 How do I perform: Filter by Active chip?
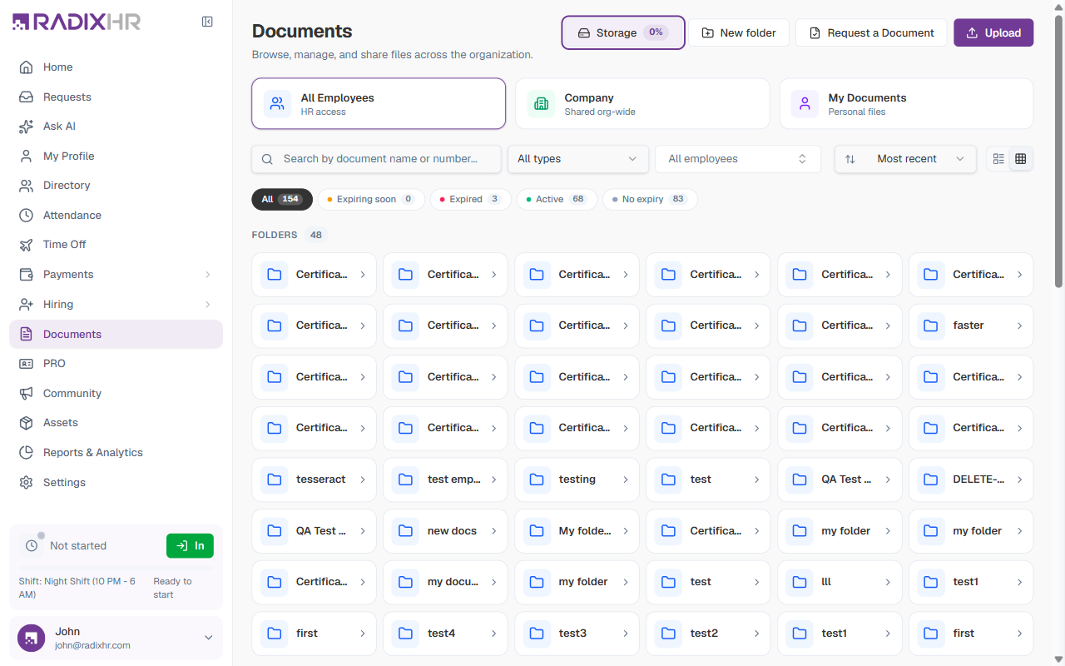coord(557,199)
